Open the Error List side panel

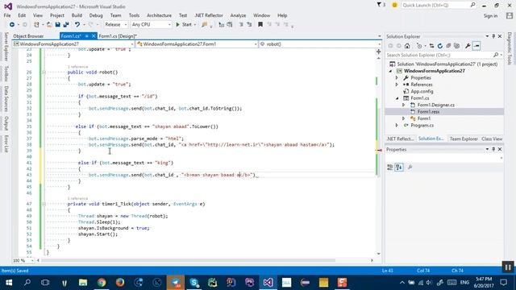click(6, 144)
